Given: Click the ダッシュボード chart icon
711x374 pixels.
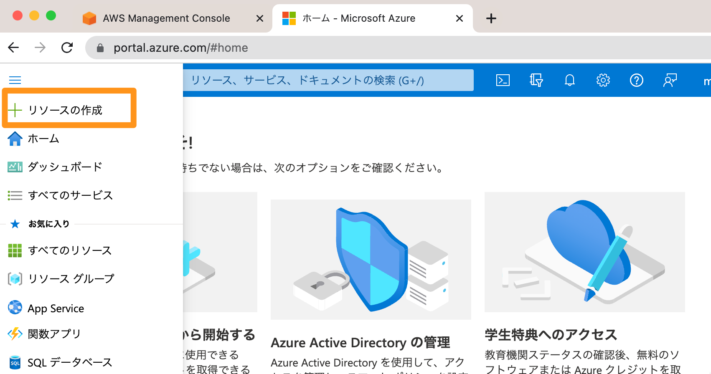Looking at the screenshot, I should point(15,167).
